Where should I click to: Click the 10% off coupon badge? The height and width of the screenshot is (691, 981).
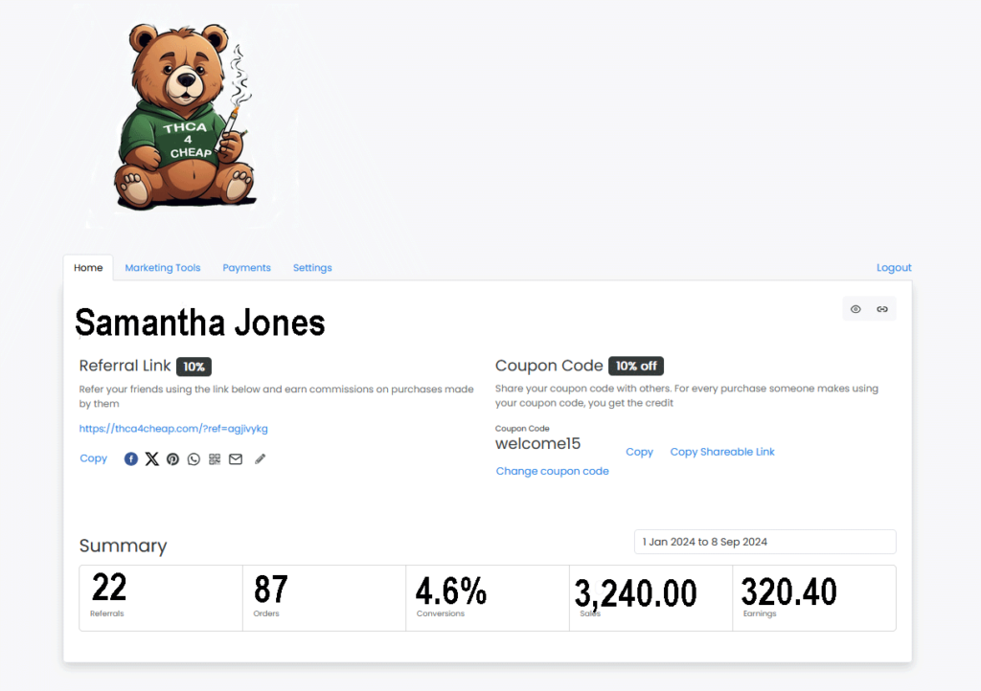click(x=636, y=367)
